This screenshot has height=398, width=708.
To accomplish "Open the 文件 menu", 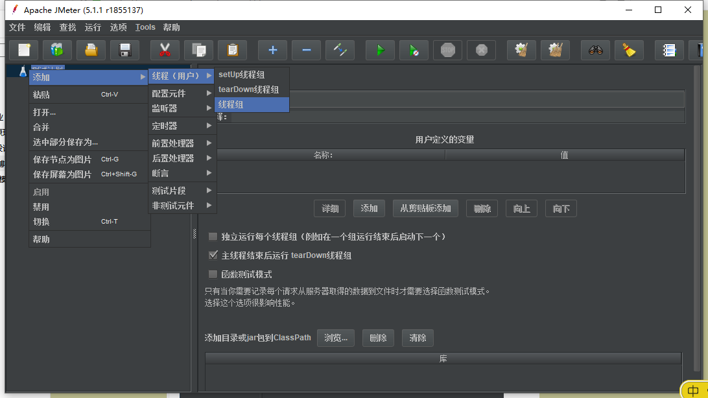I will [x=17, y=27].
